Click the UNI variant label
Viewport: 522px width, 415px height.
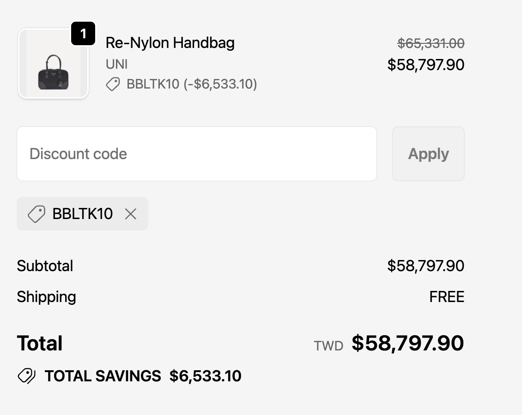116,64
